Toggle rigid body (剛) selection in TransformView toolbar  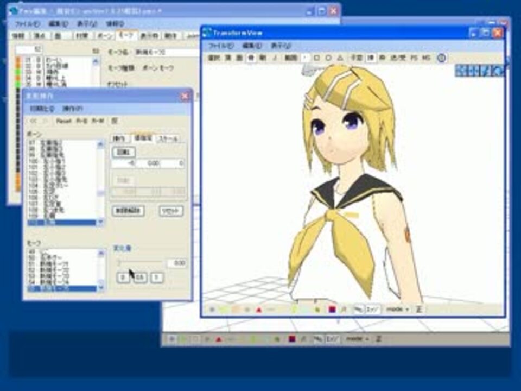(x=263, y=58)
